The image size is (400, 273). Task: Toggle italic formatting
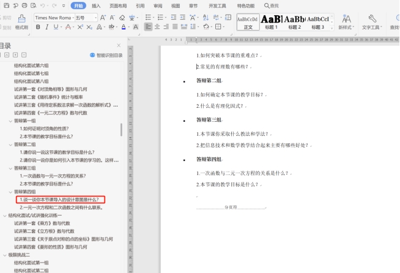coord(46,28)
